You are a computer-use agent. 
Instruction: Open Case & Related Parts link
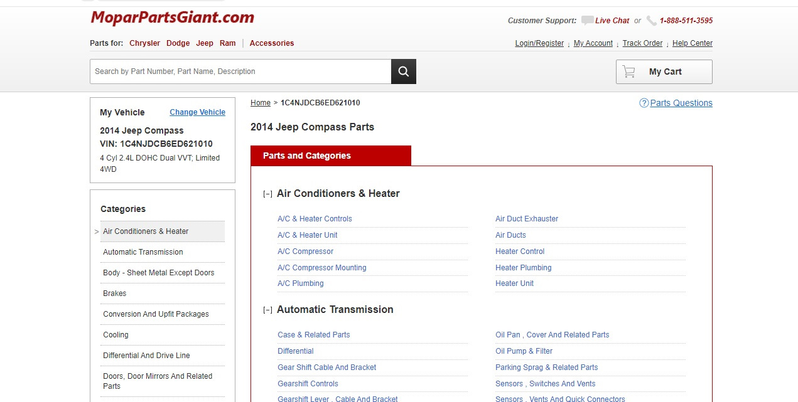(313, 335)
